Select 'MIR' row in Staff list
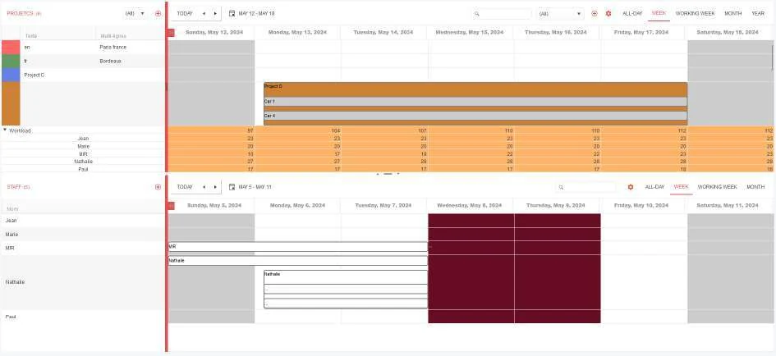The image size is (776, 356). click(82, 249)
